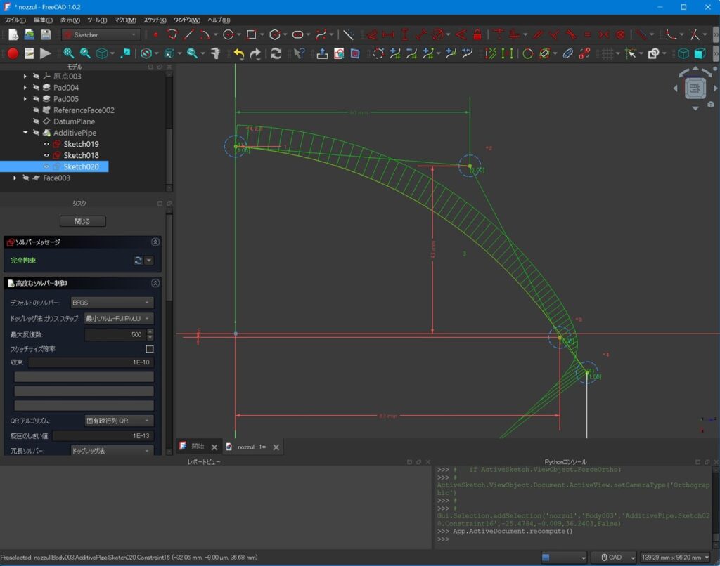Viewport: 720px width, 566px height.
Task: Click the navigation cube front face
Action: click(695, 88)
